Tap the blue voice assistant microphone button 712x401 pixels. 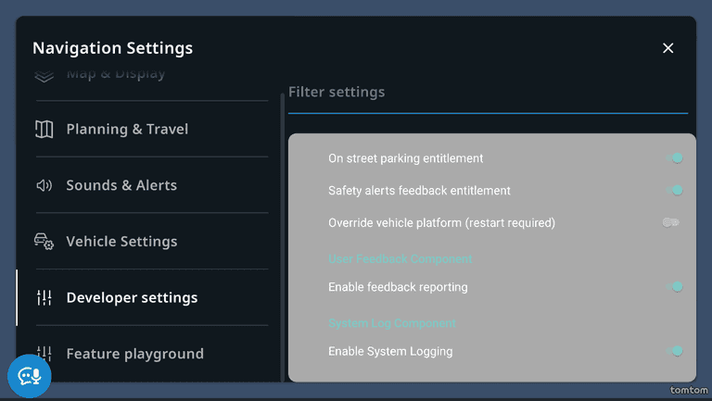tap(29, 375)
